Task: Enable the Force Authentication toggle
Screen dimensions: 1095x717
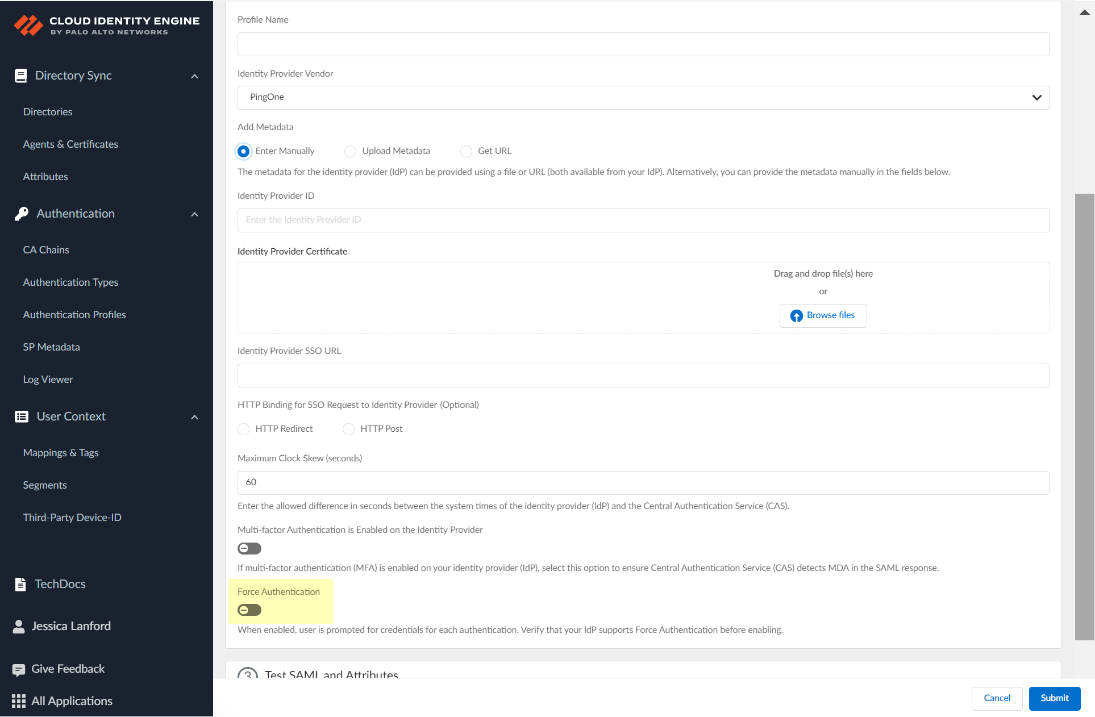Action: tap(249, 610)
